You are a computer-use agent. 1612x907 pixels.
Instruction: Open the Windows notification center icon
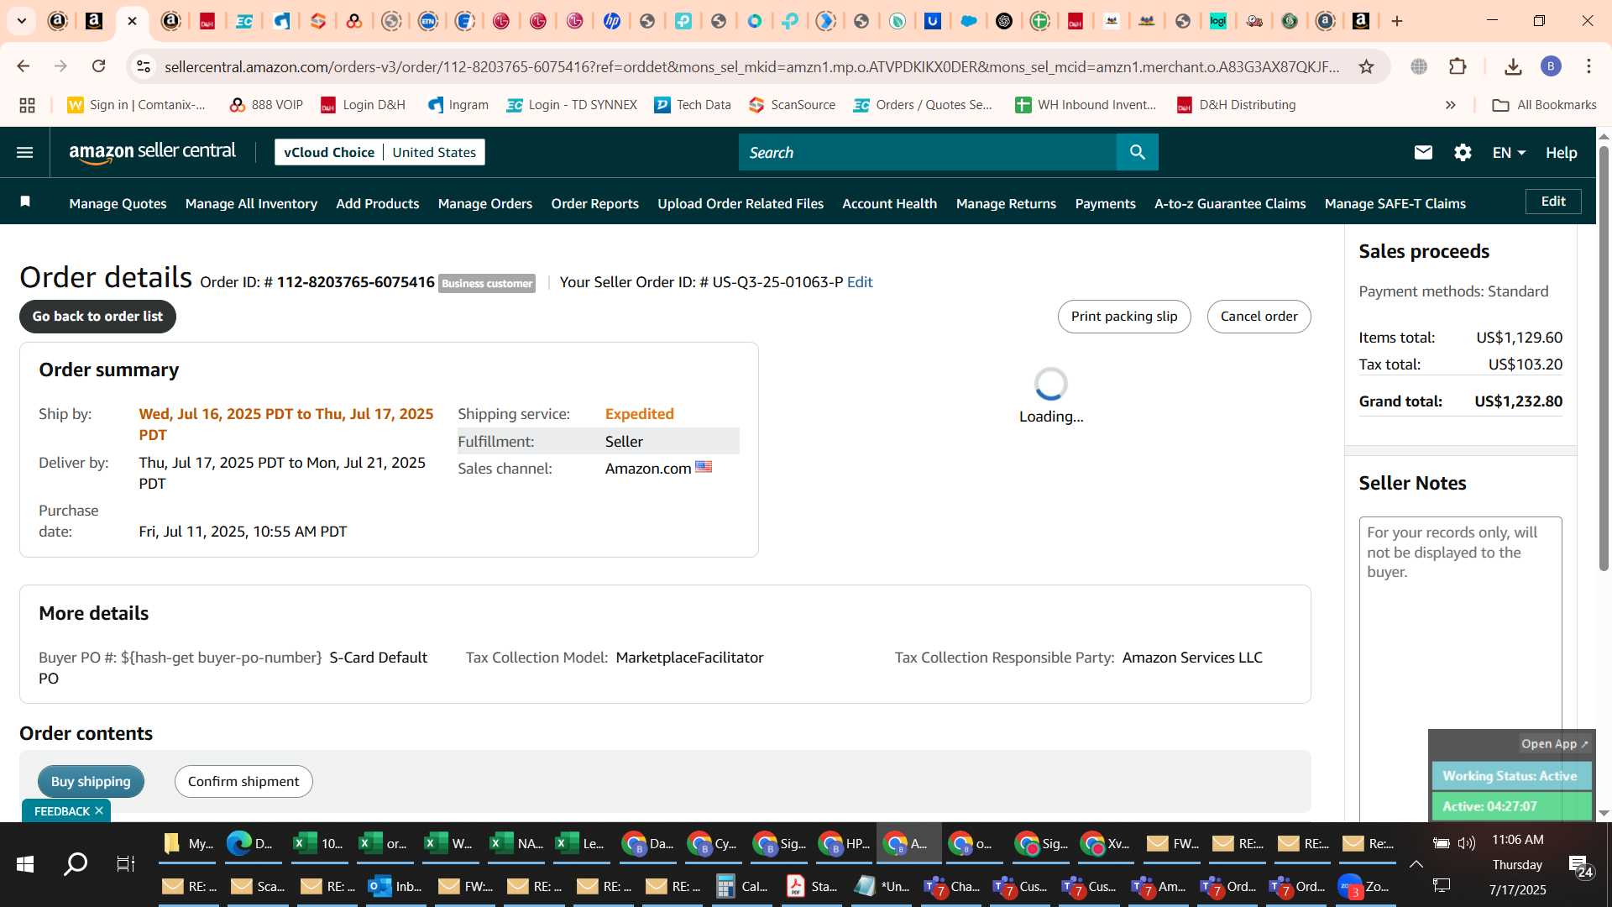point(1581,865)
